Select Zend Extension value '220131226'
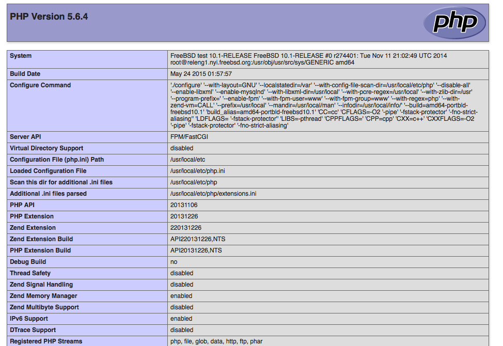Image resolution: width=503 pixels, height=346 pixels. pos(186,228)
